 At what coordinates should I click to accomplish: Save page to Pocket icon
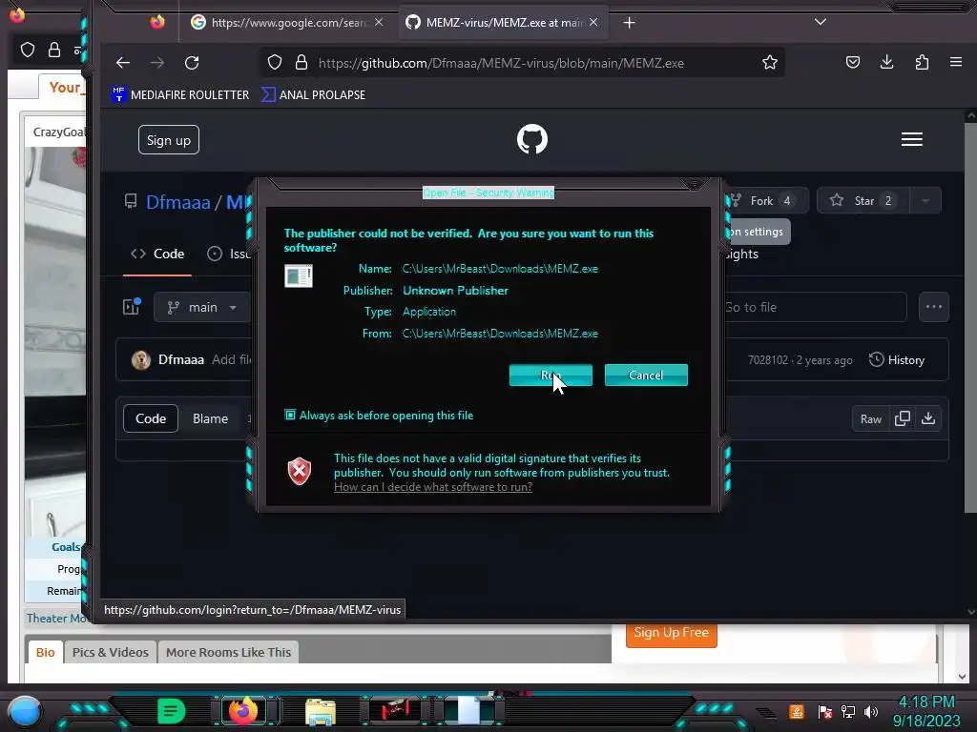pos(853,62)
